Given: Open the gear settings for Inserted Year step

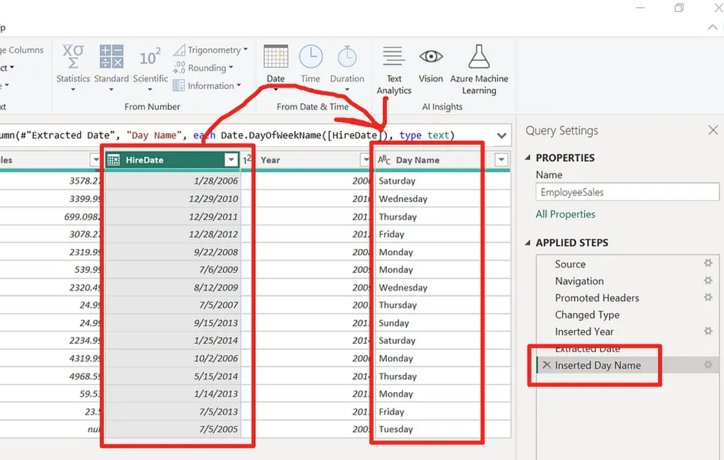Looking at the screenshot, I should [708, 331].
